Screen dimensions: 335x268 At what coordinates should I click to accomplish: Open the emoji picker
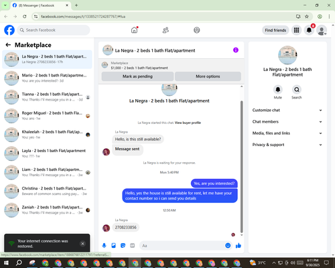pyautogui.click(x=228, y=246)
